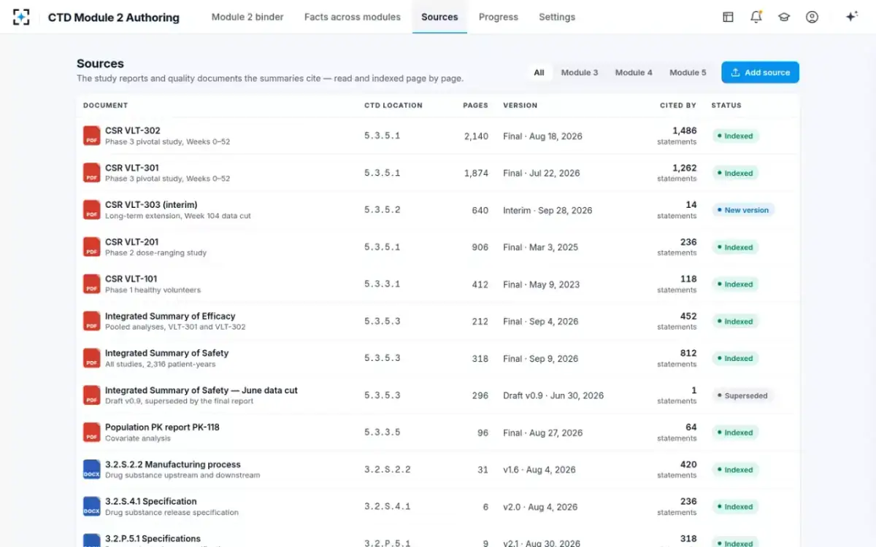Open the Settings tab
The height and width of the screenshot is (547, 876).
click(x=557, y=17)
